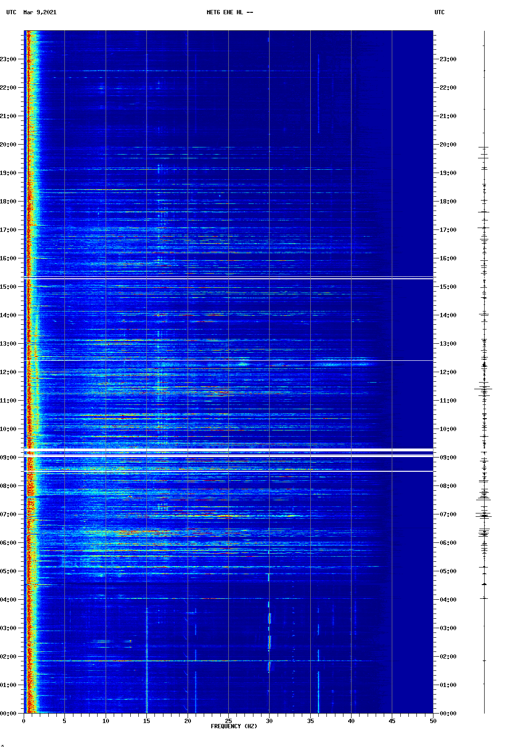Select the 23:00 marker on left axis
Viewport: 505px width, 751px height.
tap(9, 59)
